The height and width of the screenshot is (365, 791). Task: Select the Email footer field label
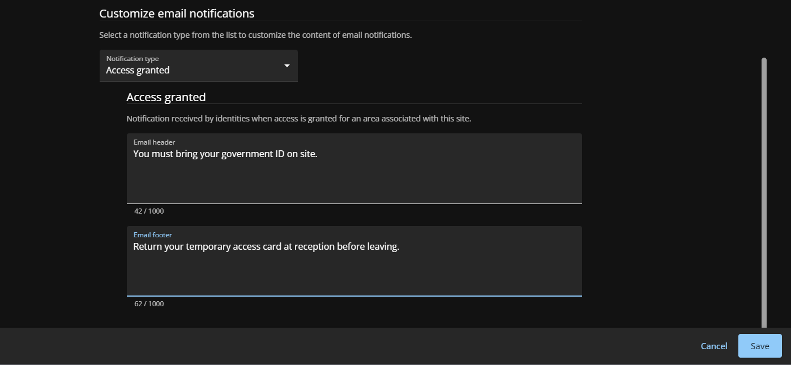(x=152, y=234)
